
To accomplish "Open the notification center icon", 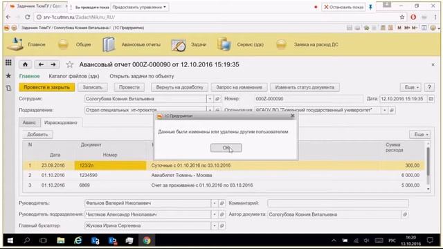I will click(x=430, y=241).
